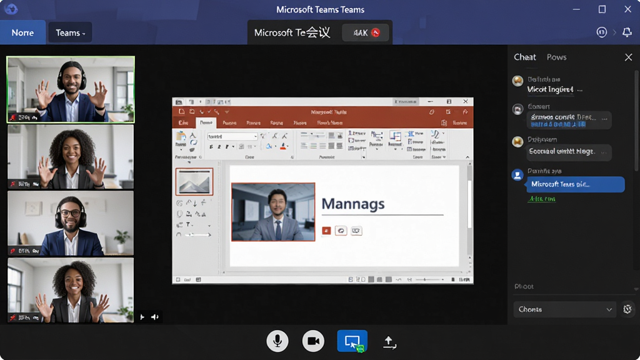
Task: Open the font color dropdown arrow
Action: pos(287,146)
